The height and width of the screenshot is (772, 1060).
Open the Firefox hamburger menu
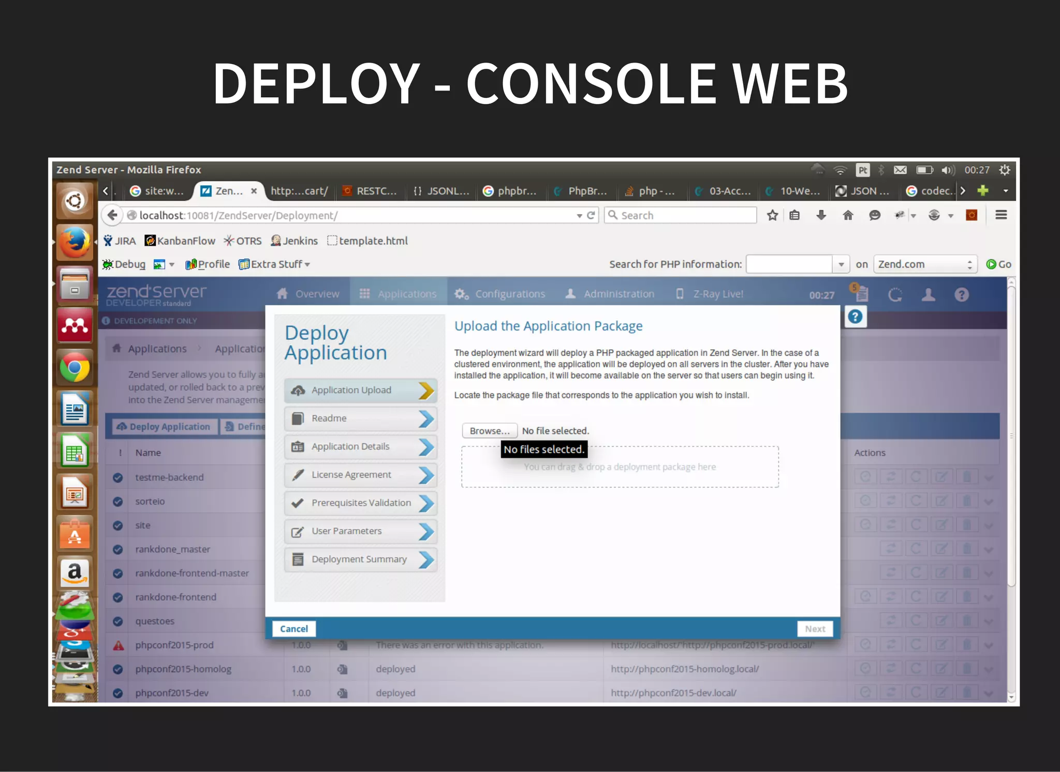coord(1001,215)
